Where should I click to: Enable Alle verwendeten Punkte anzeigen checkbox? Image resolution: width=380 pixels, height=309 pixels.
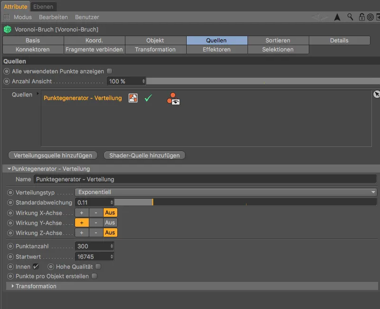pos(110,71)
